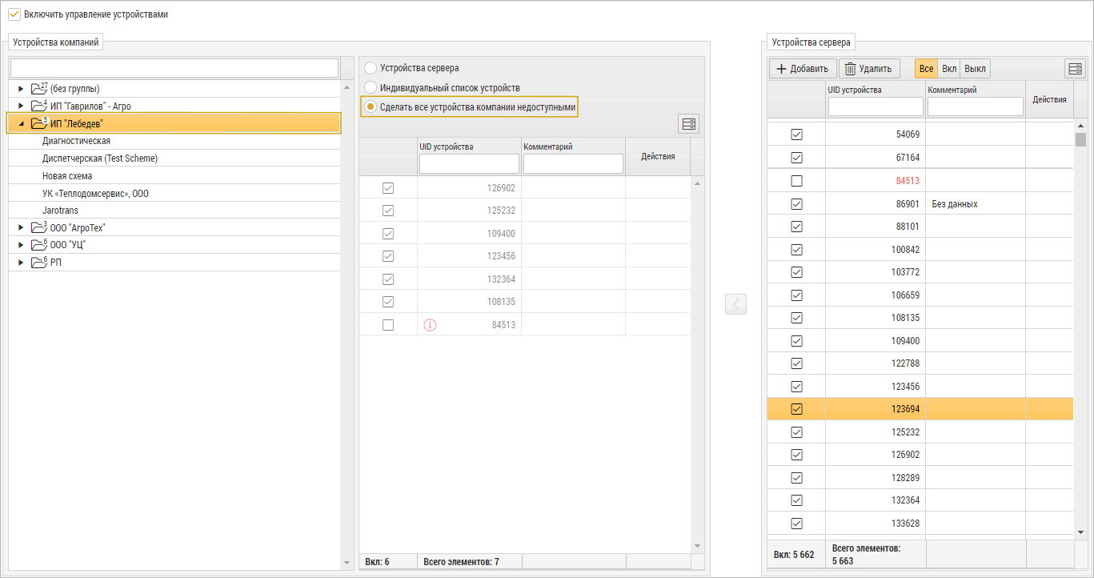
Task: Collapse the ИП "Лебедев" node
Action: pos(21,124)
